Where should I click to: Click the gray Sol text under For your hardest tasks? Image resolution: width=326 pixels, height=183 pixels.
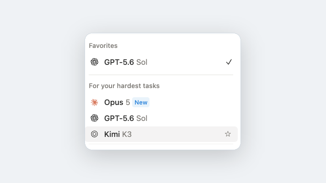tap(142, 118)
